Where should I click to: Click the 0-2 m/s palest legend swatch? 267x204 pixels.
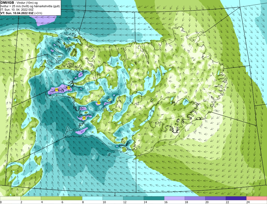pos(10,198)
